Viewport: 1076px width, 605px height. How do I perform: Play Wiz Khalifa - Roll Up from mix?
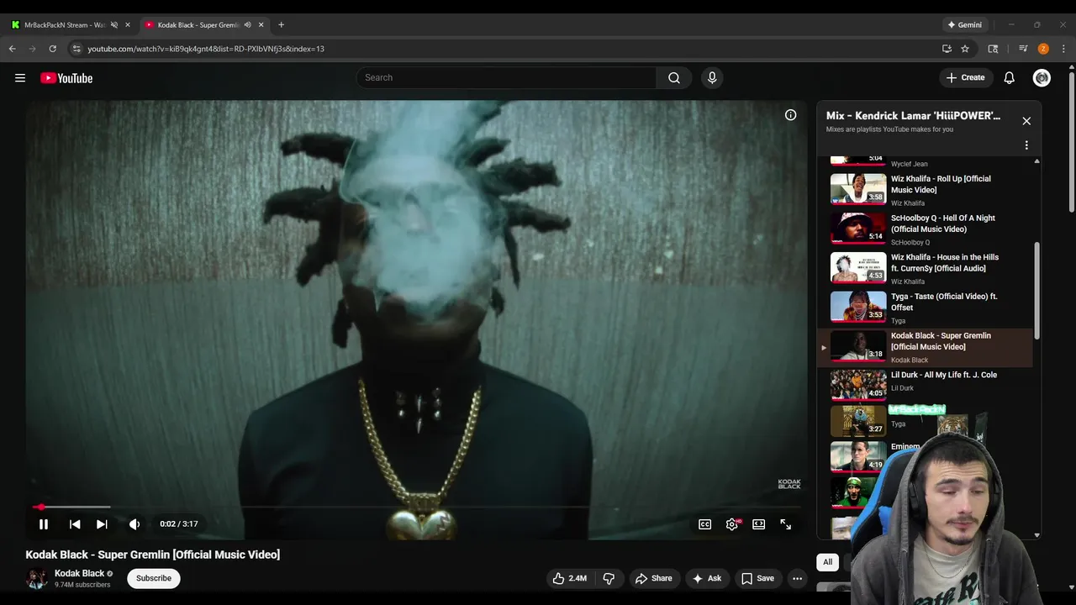[x=925, y=190]
